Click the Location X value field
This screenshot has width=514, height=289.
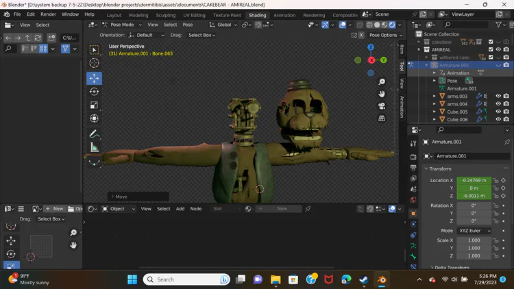[x=474, y=180]
